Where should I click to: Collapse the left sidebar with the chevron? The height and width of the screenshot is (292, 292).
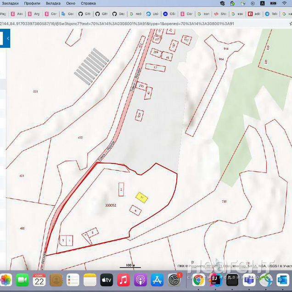7,39
